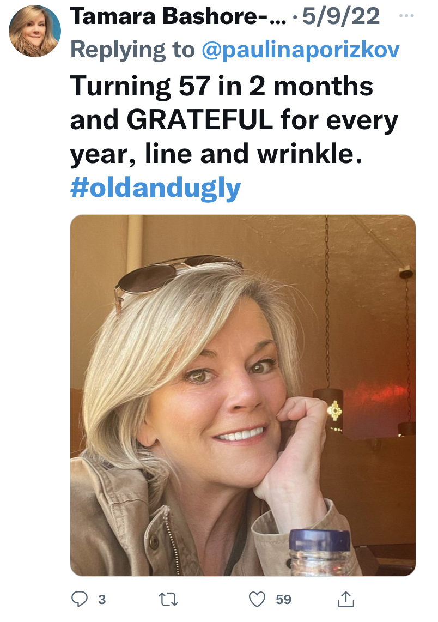The width and height of the screenshot is (438, 622).
Task: Enlarge the attached selfie photo
Action: tap(242, 395)
